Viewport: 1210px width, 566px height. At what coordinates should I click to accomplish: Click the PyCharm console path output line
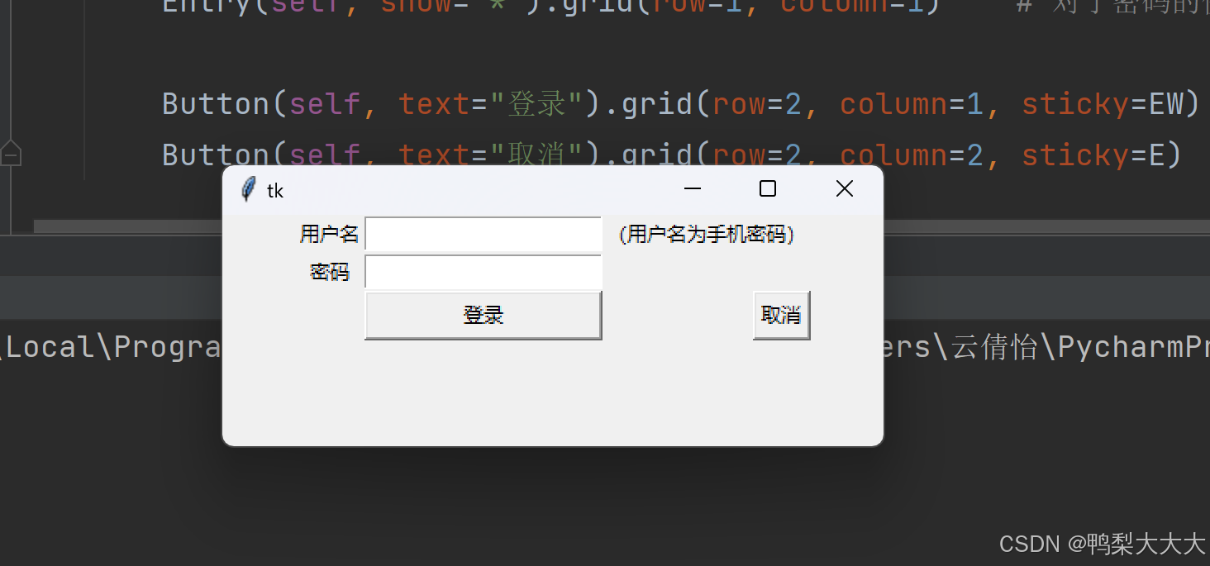pyautogui.click(x=605, y=347)
